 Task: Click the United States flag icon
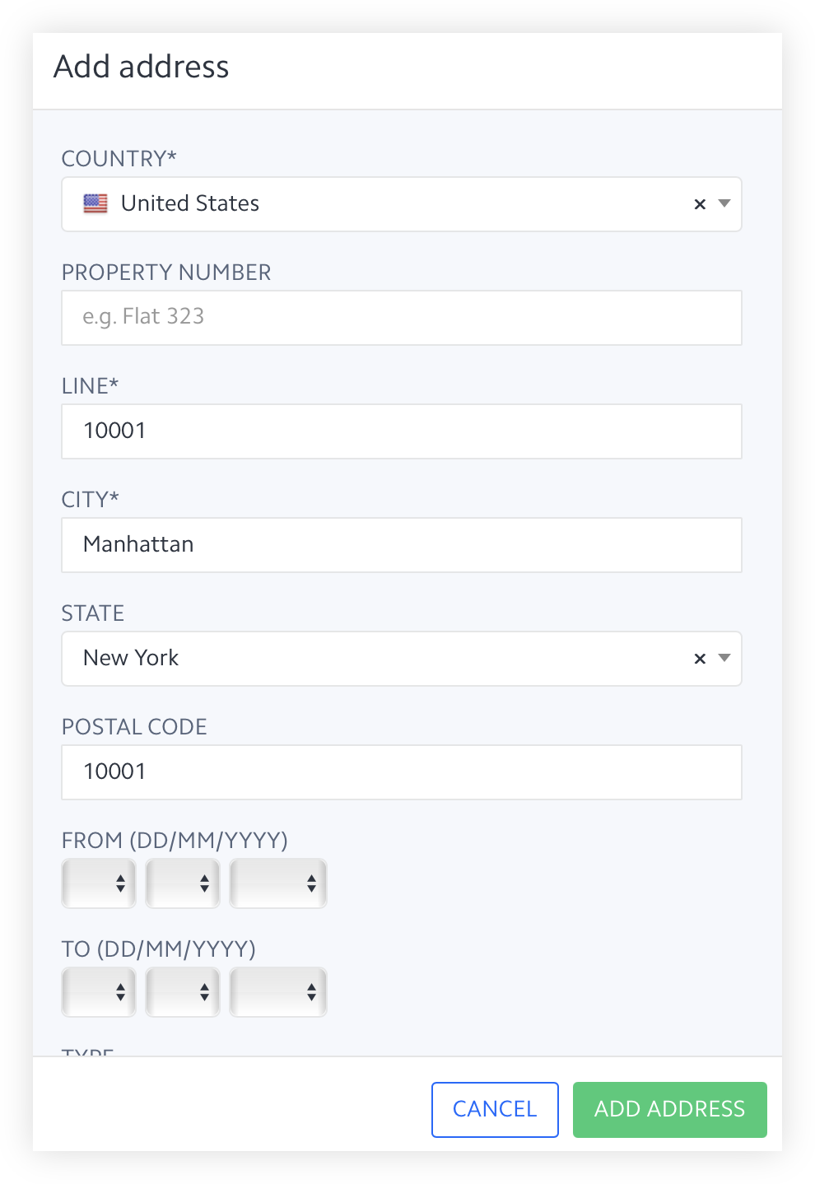coord(95,203)
